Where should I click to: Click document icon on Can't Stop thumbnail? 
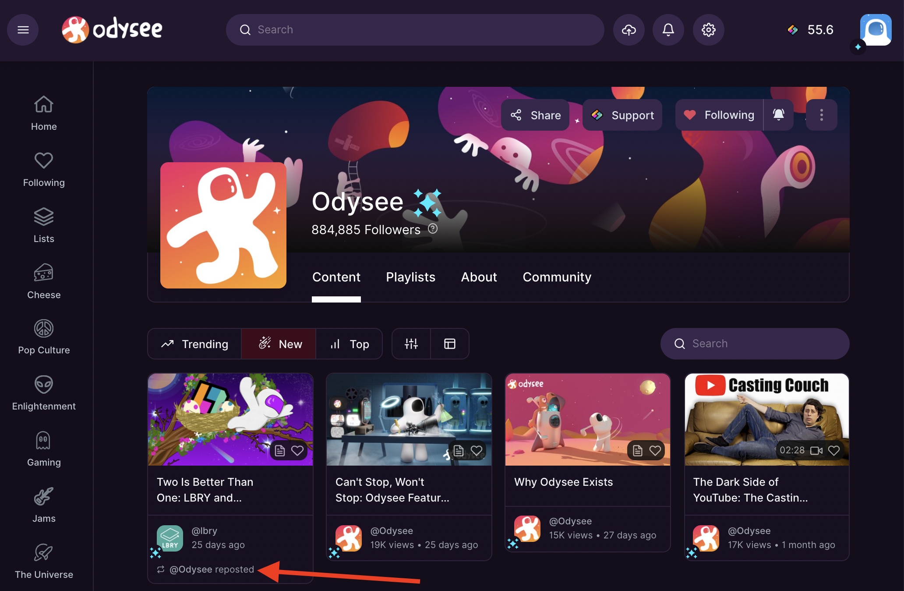click(459, 450)
